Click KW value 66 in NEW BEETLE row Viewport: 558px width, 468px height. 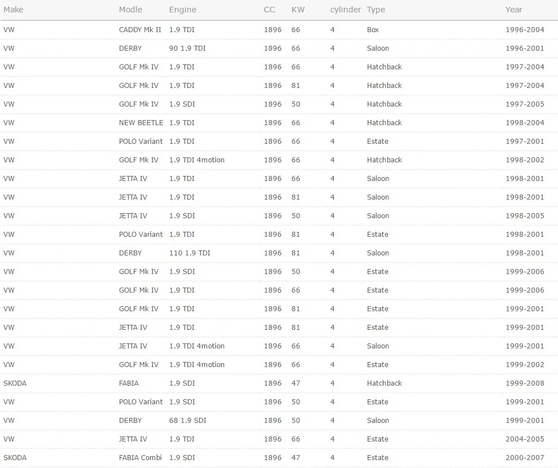(x=296, y=123)
